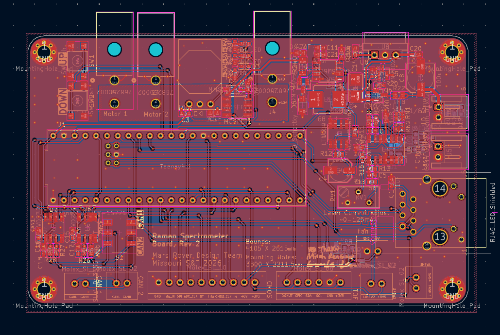Click the Motor 1 silkscreen label

115,114
